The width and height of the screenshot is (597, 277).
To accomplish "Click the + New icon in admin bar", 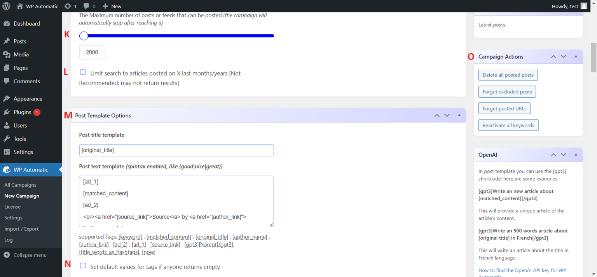I will tap(106, 6).
